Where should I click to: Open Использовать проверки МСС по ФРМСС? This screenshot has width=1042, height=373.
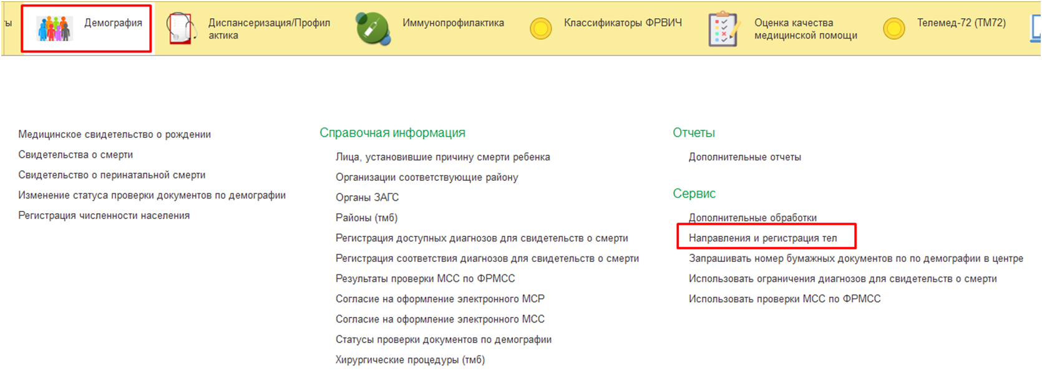(x=784, y=299)
